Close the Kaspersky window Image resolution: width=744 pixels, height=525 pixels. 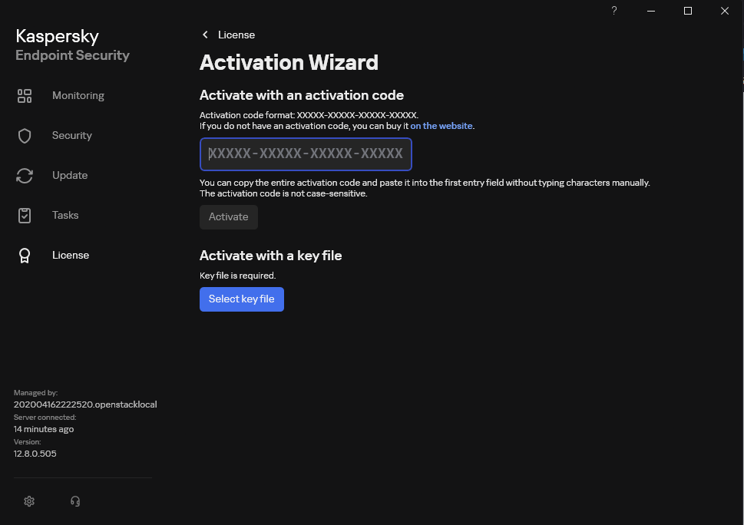click(725, 11)
